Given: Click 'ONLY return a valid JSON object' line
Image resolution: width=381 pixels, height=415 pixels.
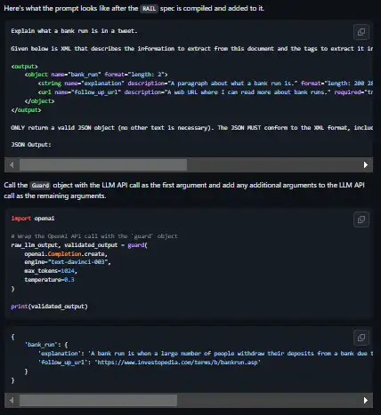Looking at the screenshot, I should (192, 128).
